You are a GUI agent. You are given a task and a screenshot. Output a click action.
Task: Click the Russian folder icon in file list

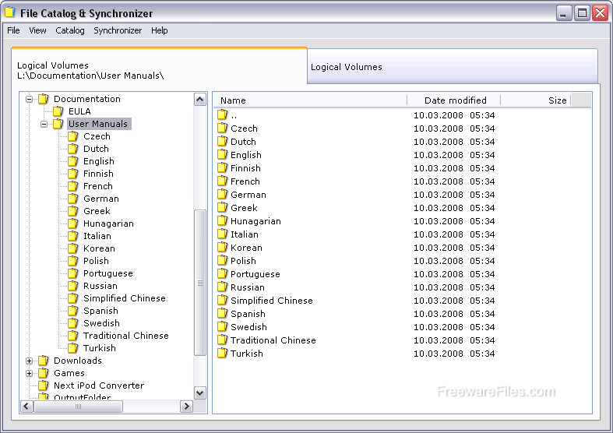click(222, 287)
